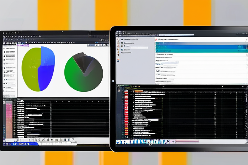This screenshot has width=248, height=165.
Task: Click the toolbar icon at top right of chart panel
Action: pyautogui.click(x=102, y=45)
